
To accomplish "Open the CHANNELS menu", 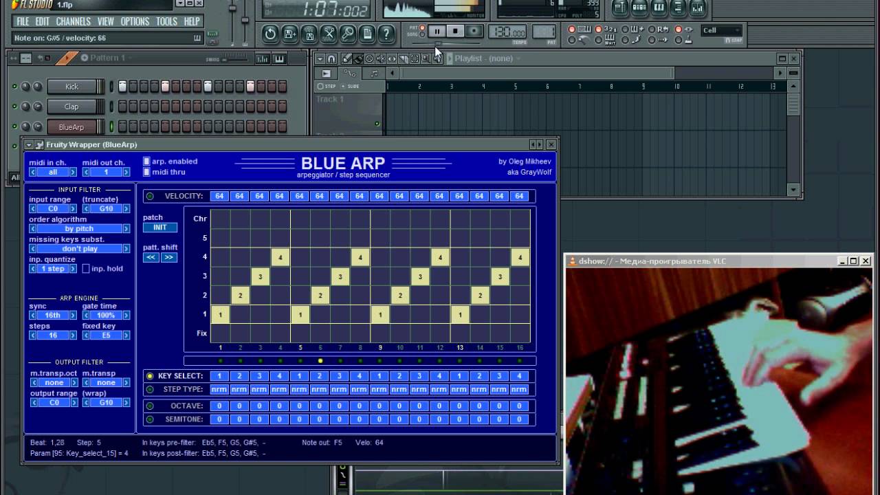I will pos(73,21).
